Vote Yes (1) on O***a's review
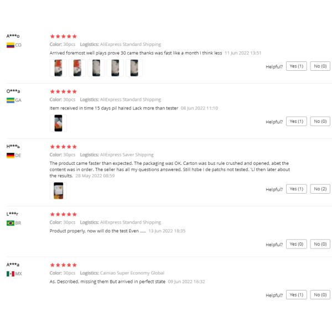 pos(296,122)
